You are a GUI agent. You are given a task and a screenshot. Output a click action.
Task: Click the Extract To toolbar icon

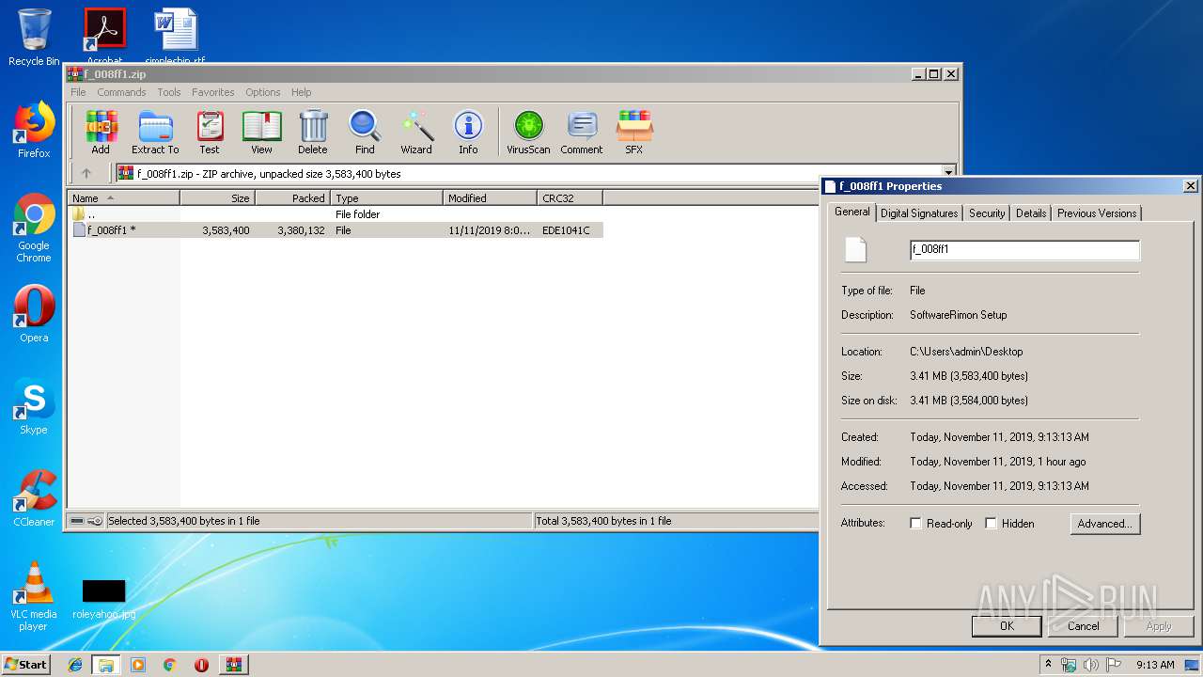pos(155,132)
